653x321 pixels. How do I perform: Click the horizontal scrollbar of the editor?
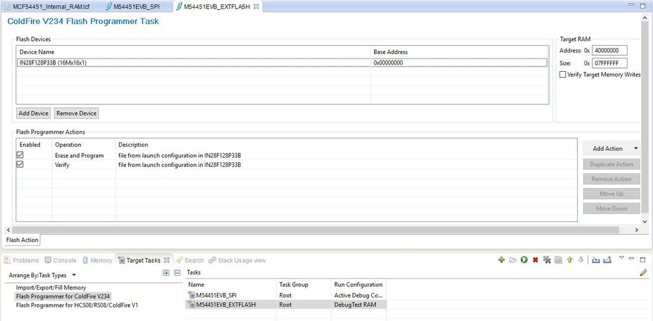[316, 230]
